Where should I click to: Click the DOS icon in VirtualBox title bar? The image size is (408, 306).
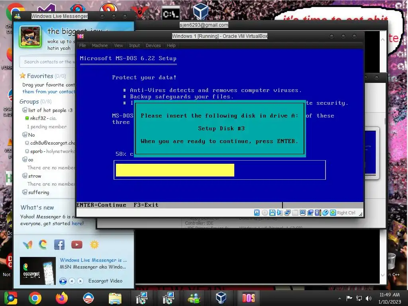pyautogui.click(x=80, y=36)
